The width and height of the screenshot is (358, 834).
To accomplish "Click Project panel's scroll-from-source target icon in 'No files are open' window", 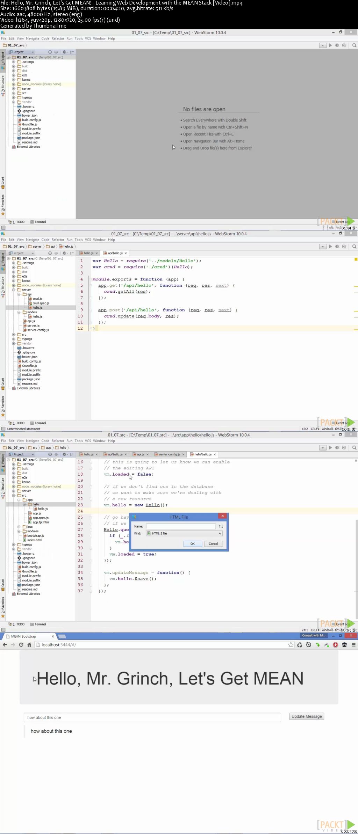I will 50,52.
